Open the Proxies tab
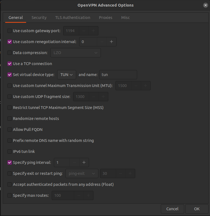 [106, 18]
